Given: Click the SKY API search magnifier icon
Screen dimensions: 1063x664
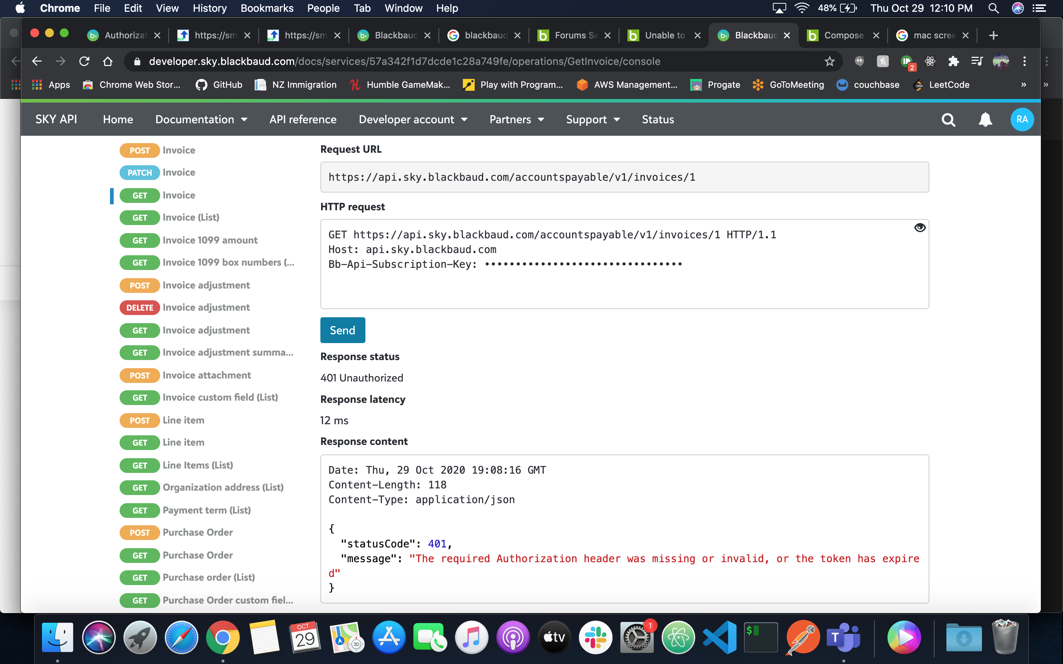Looking at the screenshot, I should pos(948,120).
